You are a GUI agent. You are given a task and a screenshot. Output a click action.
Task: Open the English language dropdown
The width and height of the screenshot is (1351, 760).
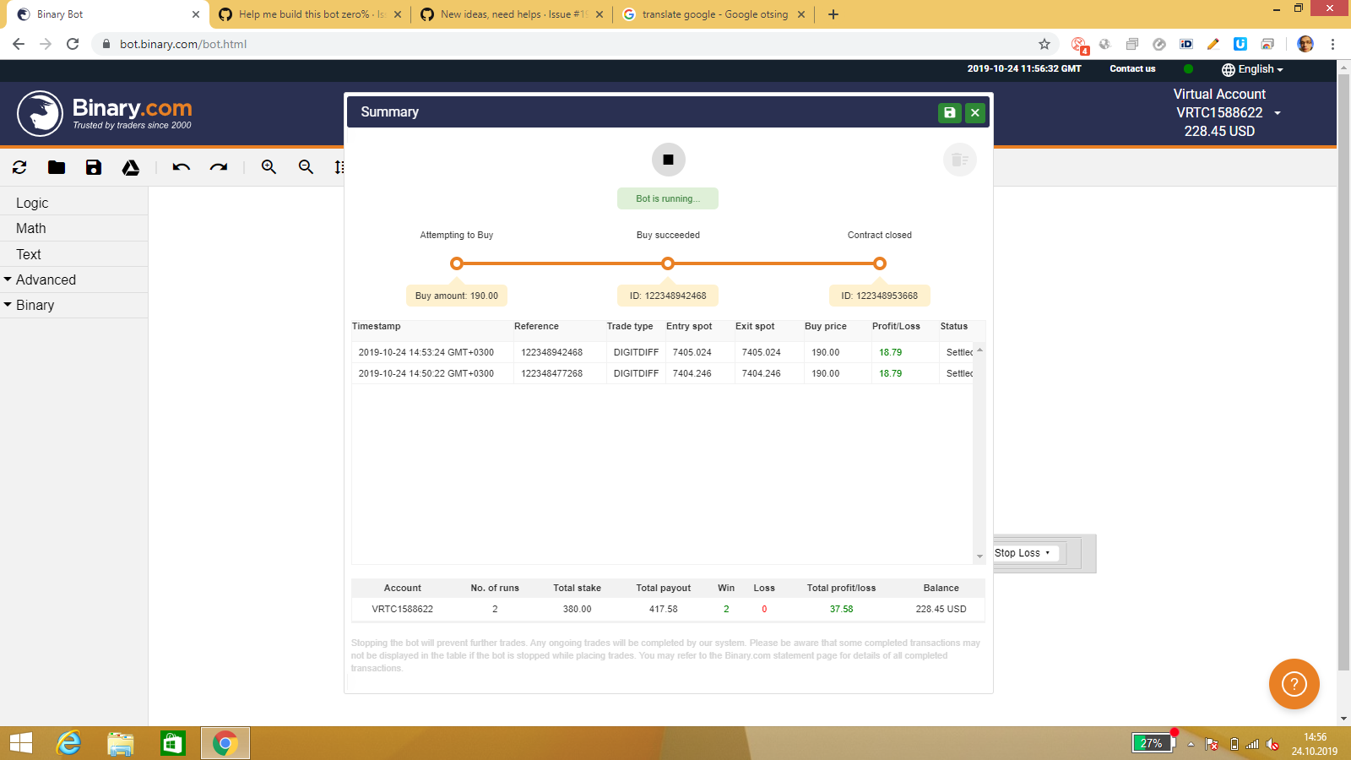[x=1252, y=69]
